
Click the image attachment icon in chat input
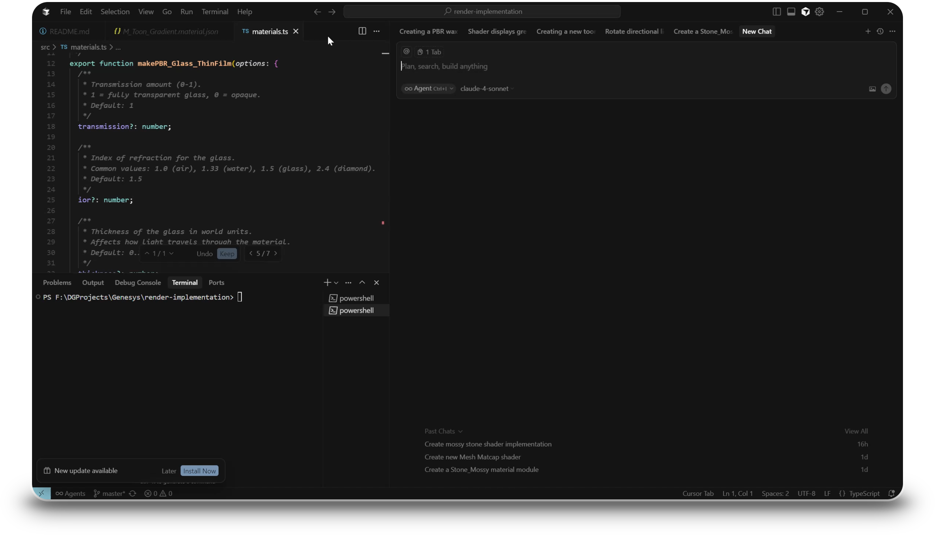[872, 89]
